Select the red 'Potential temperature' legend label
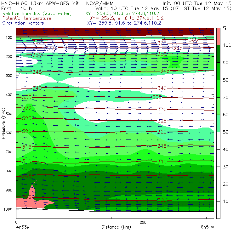 click(x=27, y=18)
